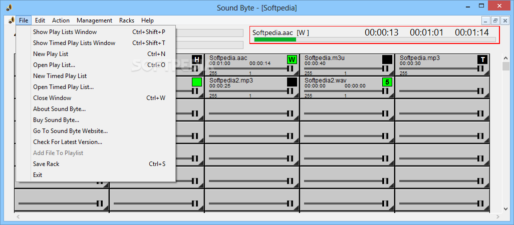The image size is (514, 225).
Task: Choose Show Play Lists Window
Action: tap(96, 32)
